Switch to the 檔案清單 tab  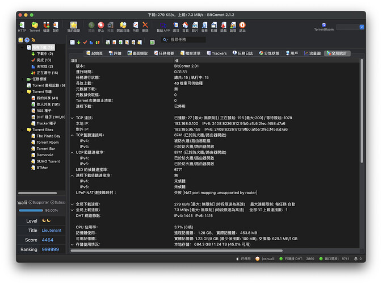coord(191,53)
